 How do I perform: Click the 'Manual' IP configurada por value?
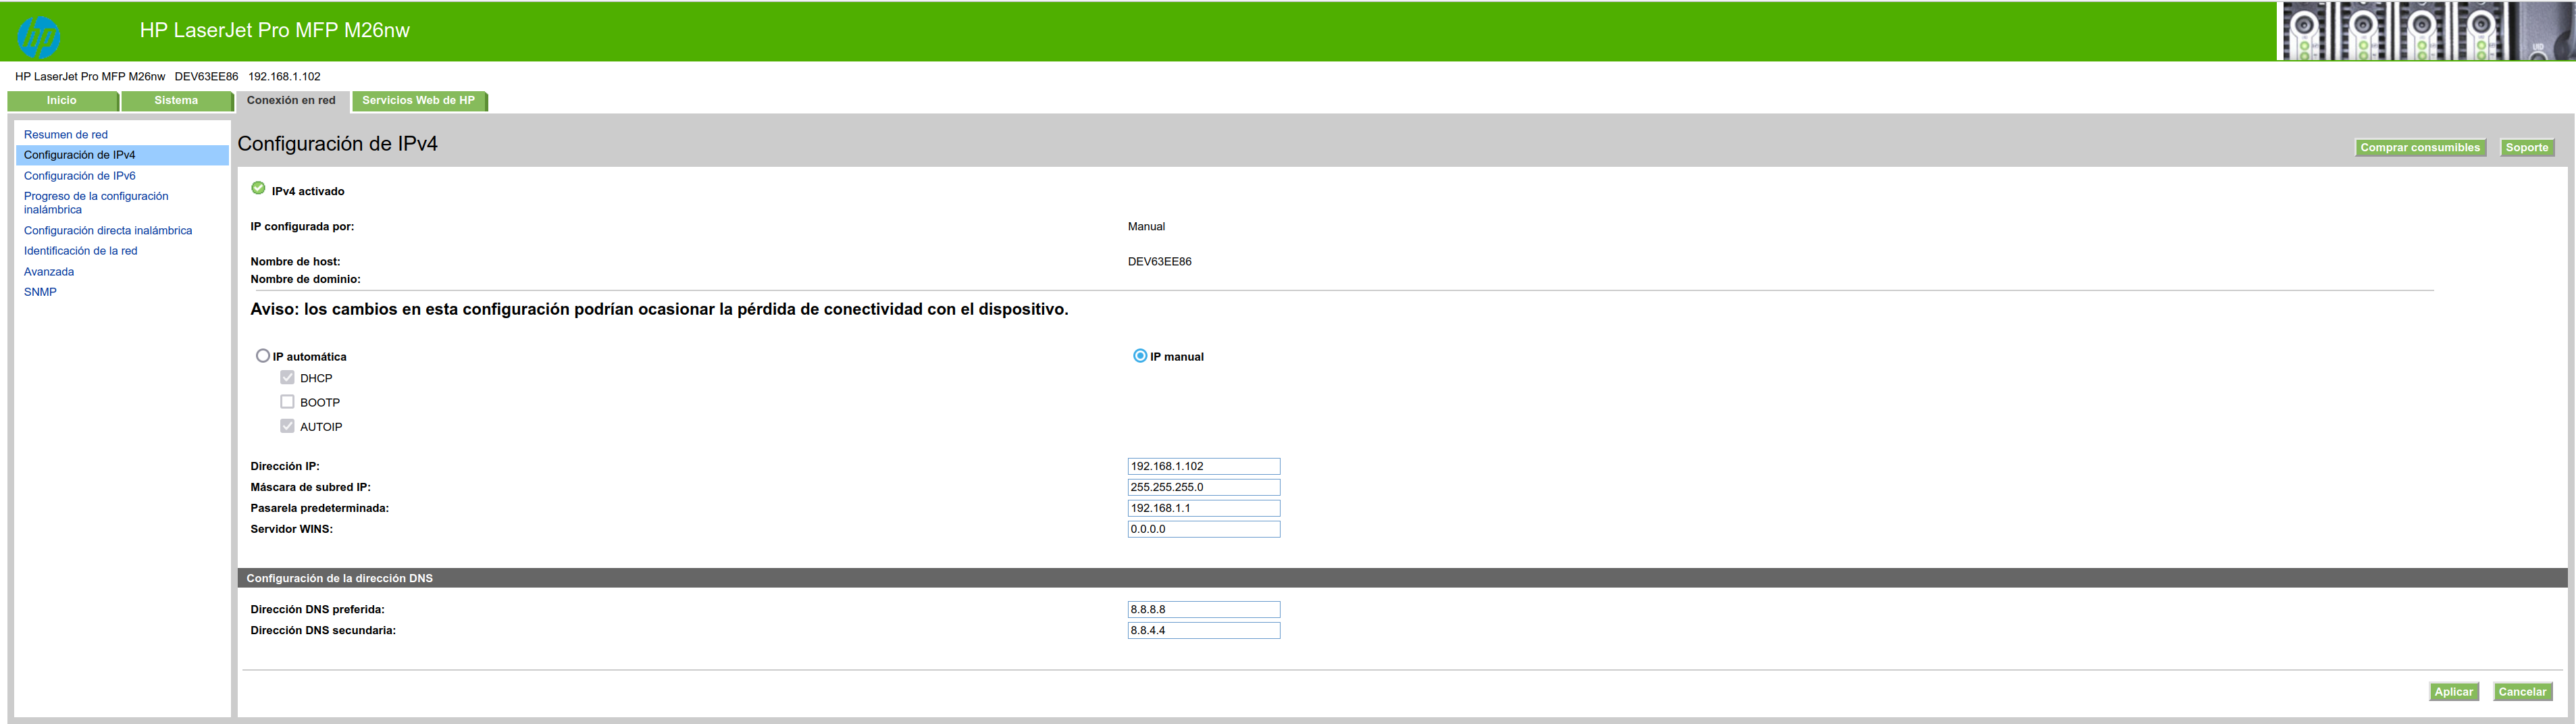(x=1146, y=227)
